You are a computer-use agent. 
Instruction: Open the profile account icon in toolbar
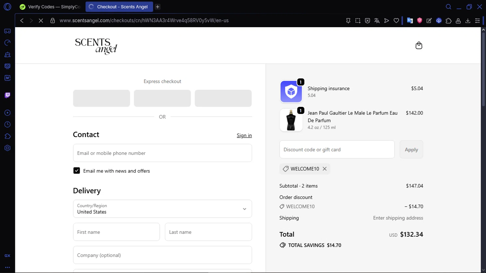coord(458,20)
